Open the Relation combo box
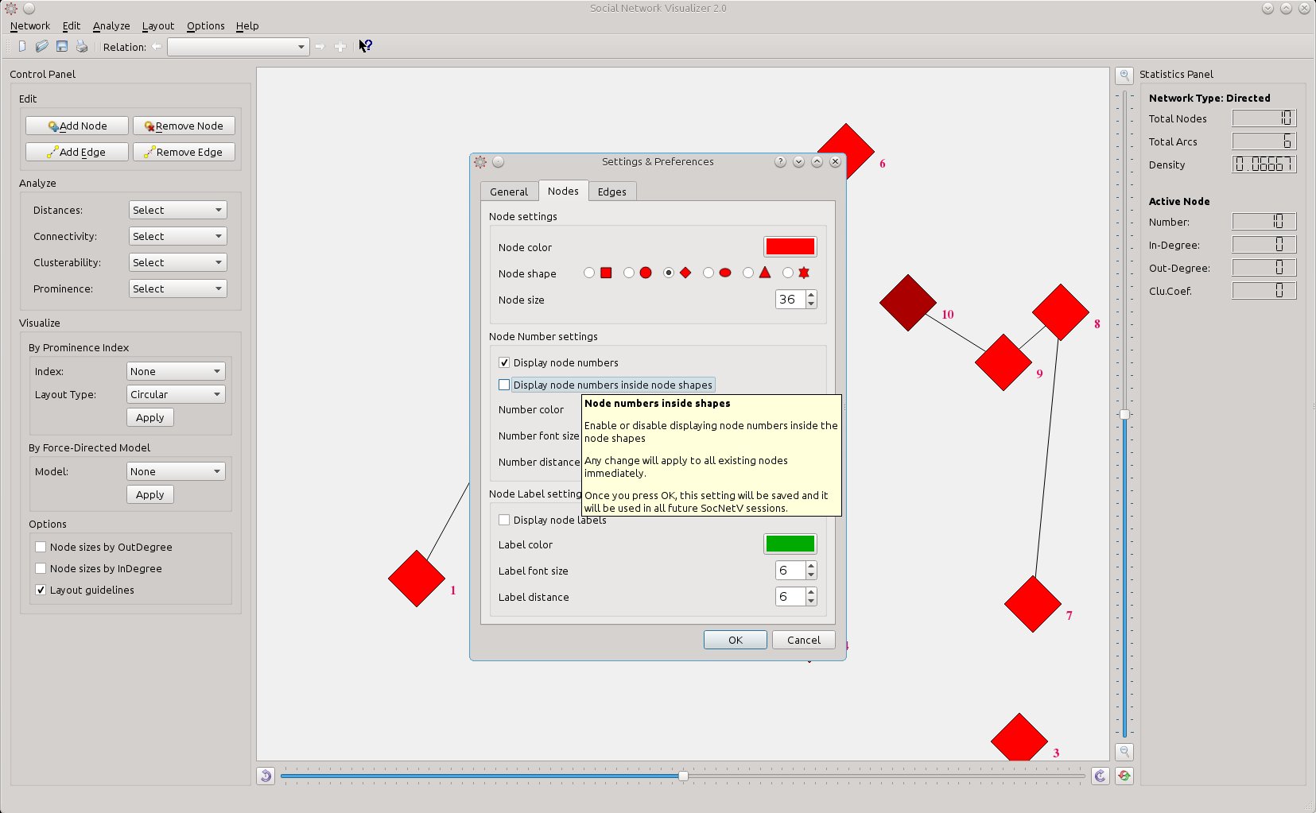 238,47
